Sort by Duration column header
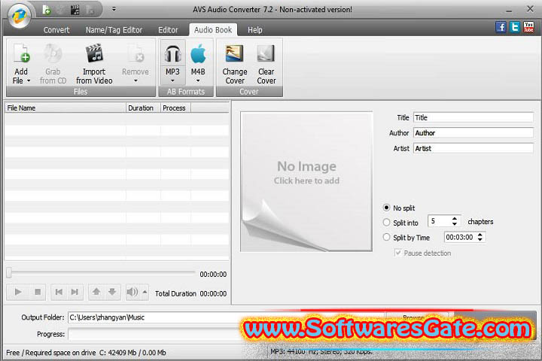 (143, 108)
